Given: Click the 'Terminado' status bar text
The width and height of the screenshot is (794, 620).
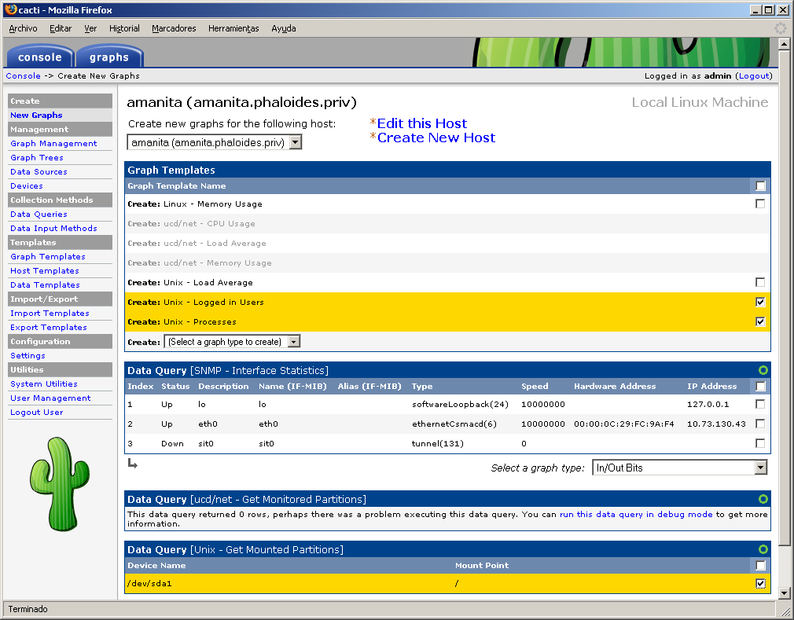Looking at the screenshot, I should click(28, 609).
